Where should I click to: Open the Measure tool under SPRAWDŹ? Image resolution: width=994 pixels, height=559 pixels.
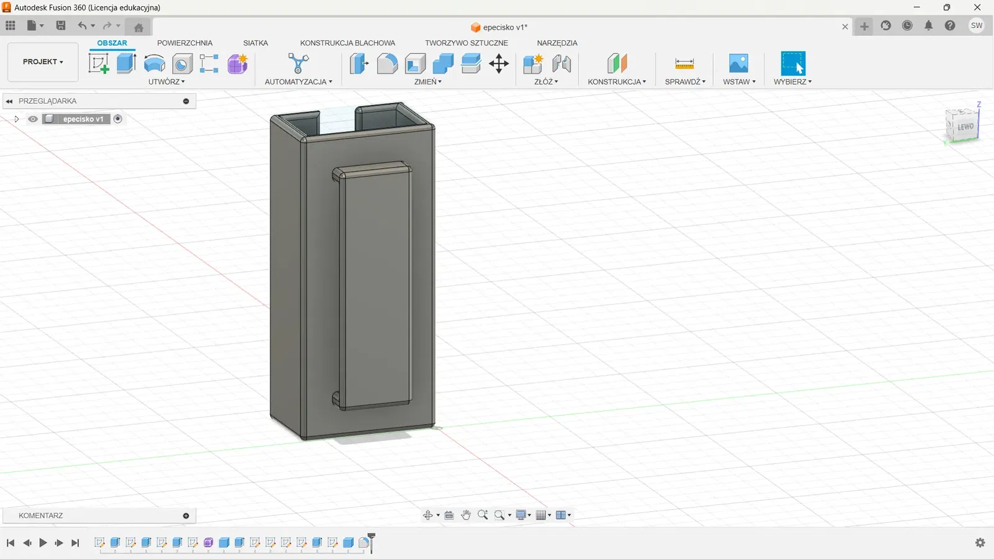click(684, 63)
